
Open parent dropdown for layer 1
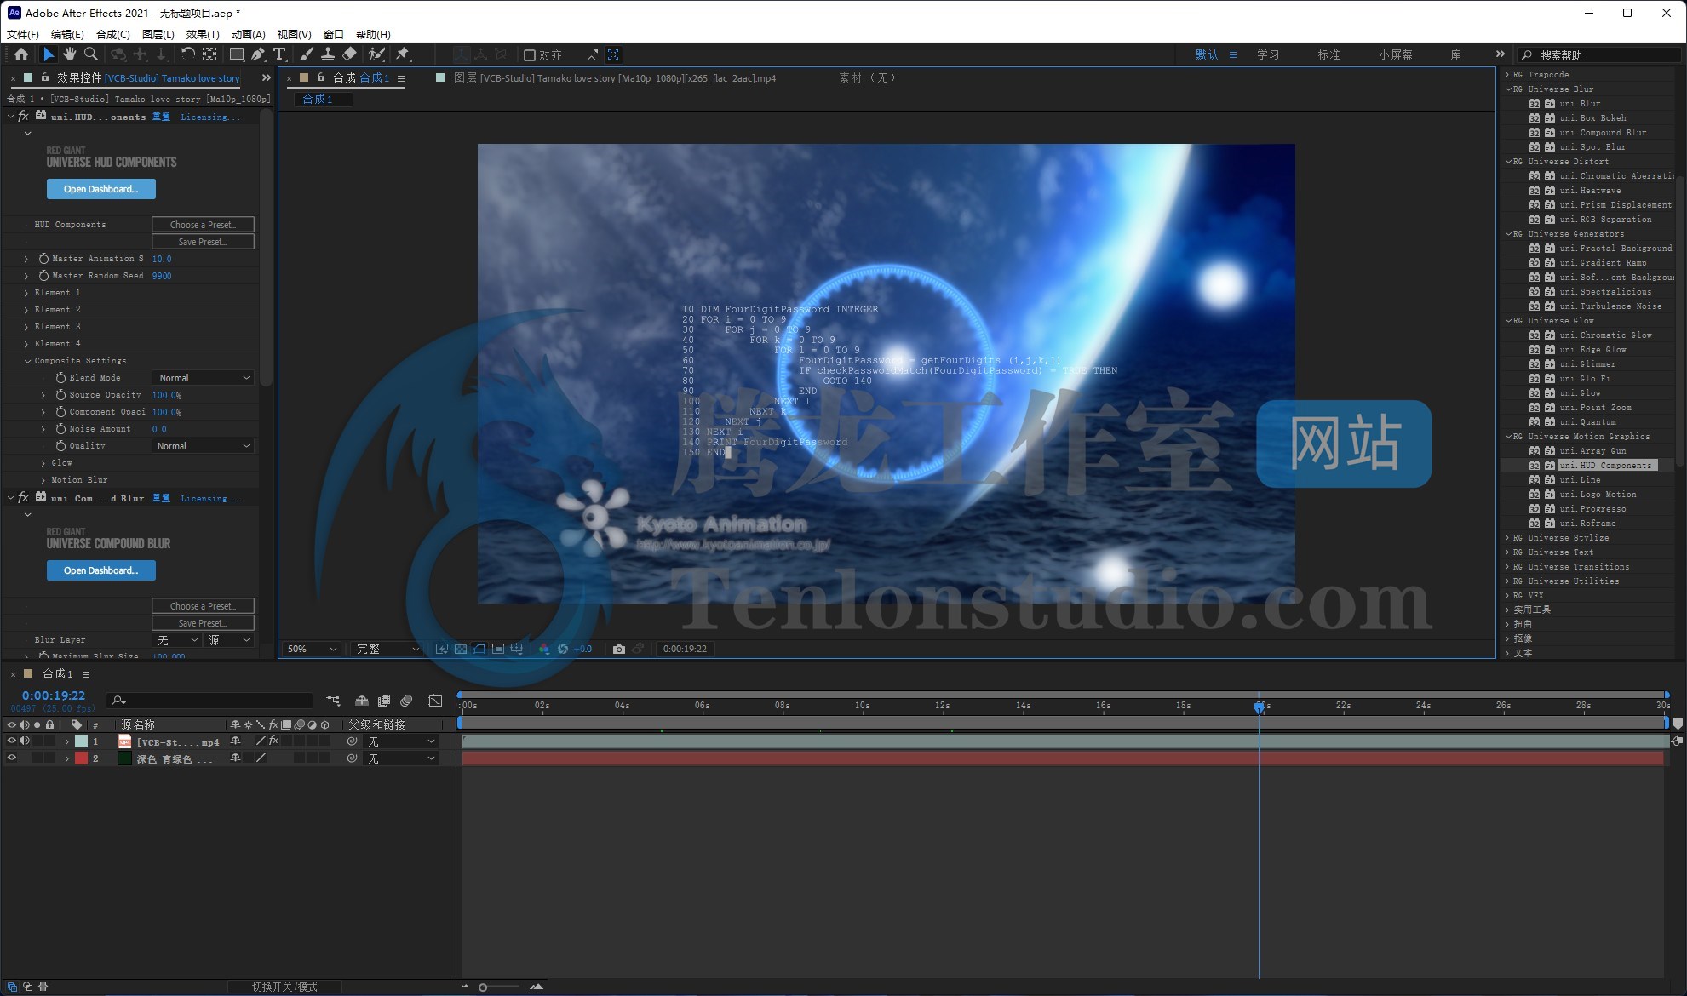point(400,741)
